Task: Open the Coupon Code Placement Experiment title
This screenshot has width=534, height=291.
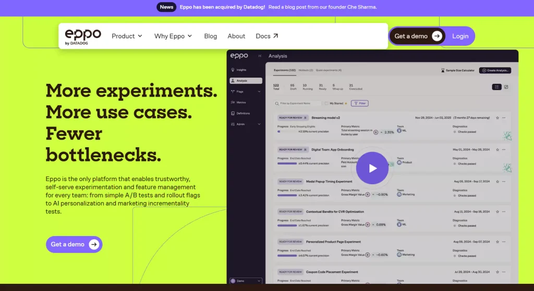Action: click(x=332, y=272)
